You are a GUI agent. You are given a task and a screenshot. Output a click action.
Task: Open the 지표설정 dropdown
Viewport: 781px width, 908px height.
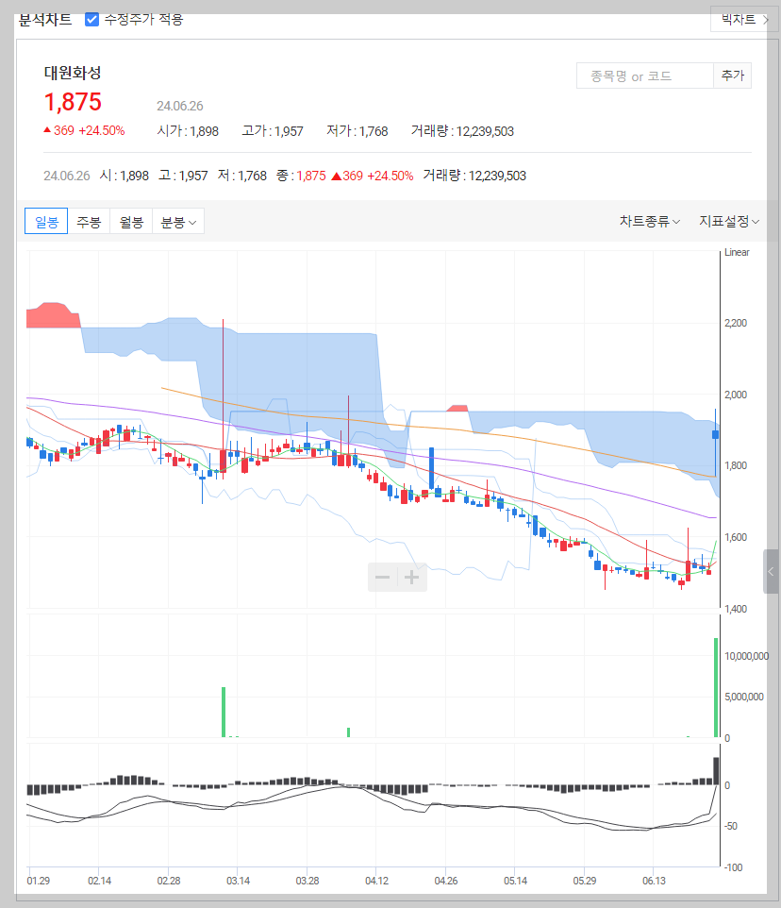tap(729, 221)
